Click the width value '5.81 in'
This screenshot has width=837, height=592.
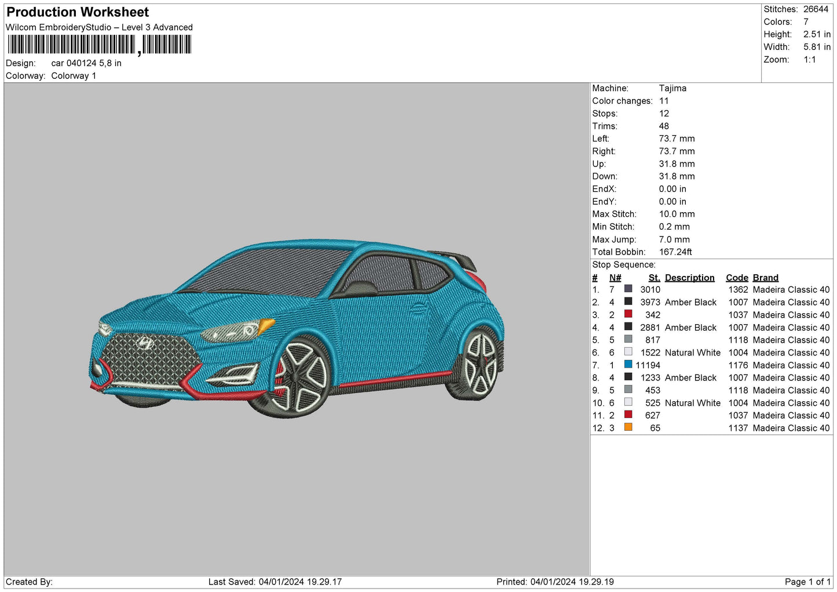click(x=817, y=47)
